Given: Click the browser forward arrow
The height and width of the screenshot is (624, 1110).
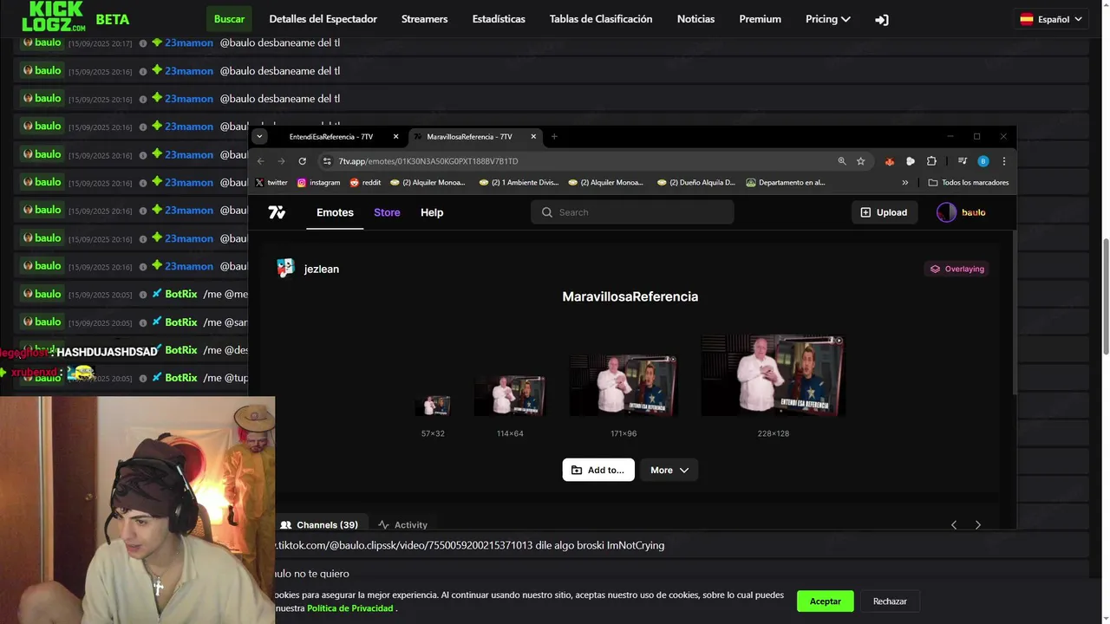Looking at the screenshot, I should point(281,161).
